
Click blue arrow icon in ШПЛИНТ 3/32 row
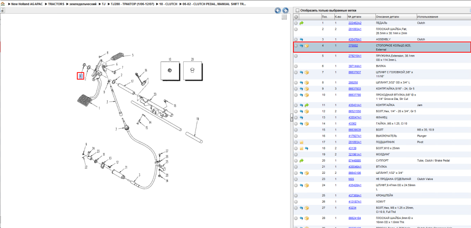pyautogui.click(x=301, y=82)
